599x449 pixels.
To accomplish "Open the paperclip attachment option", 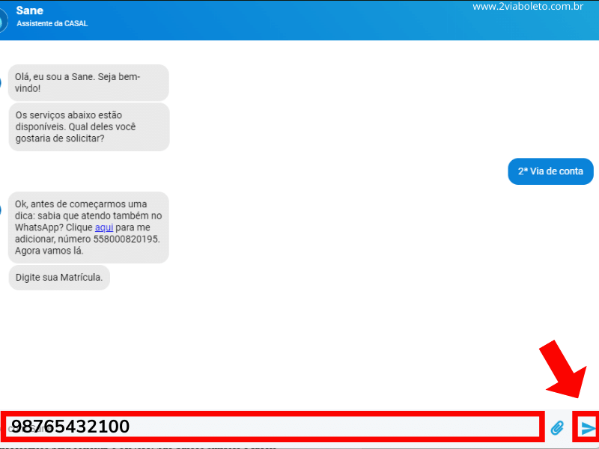I will pos(556,427).
